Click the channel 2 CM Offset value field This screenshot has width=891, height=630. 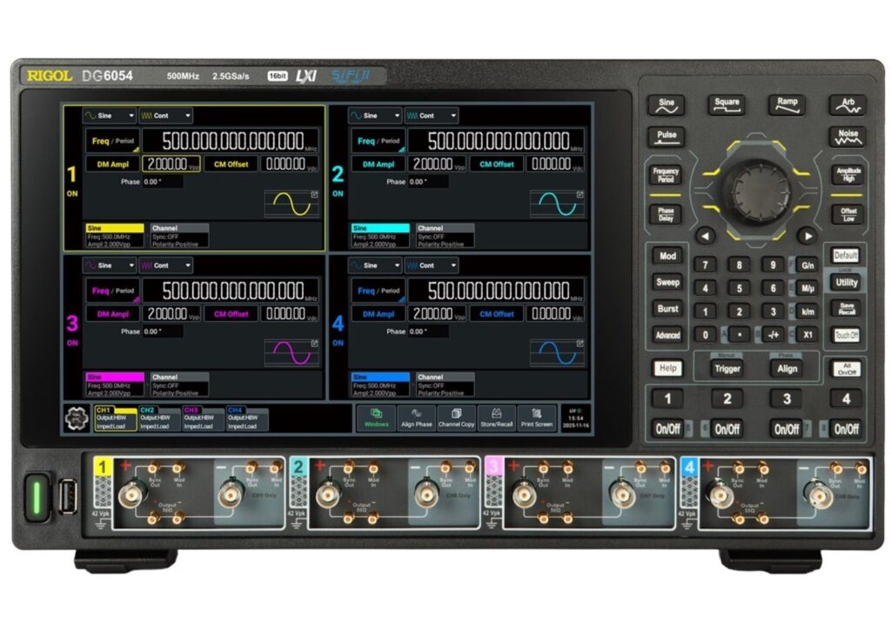pos(555,164)
